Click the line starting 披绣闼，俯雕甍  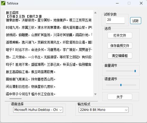[x=49, y=35]
